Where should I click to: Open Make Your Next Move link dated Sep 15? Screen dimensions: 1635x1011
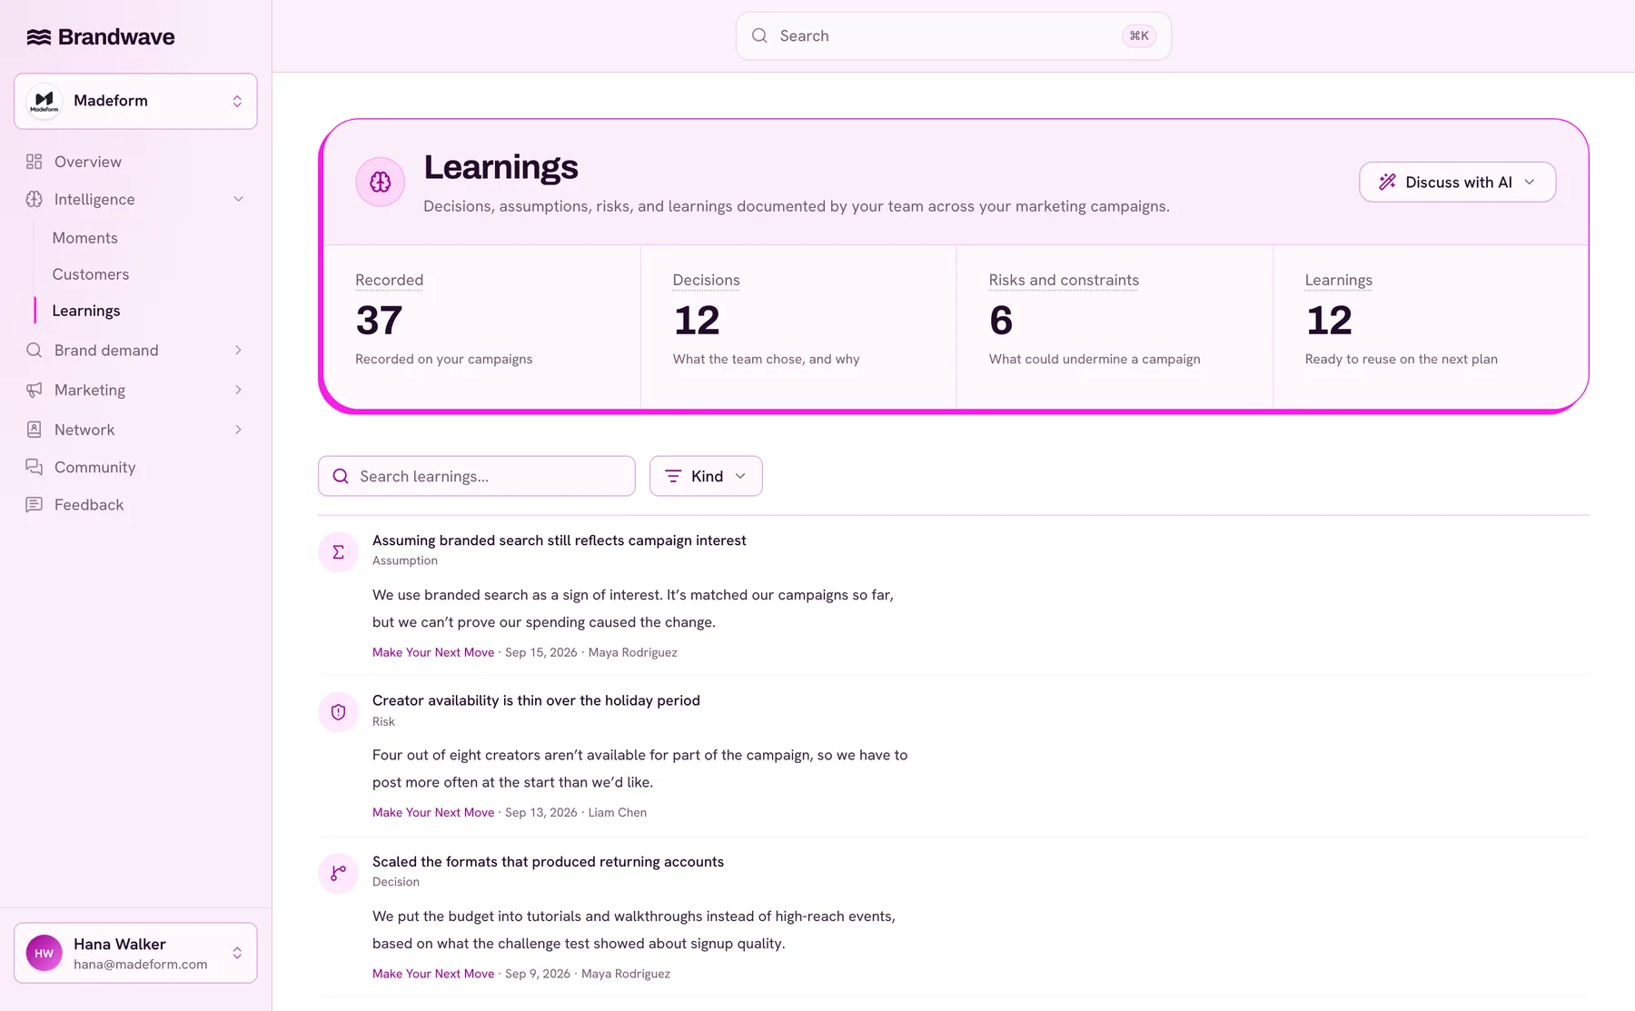click(433, 652)
